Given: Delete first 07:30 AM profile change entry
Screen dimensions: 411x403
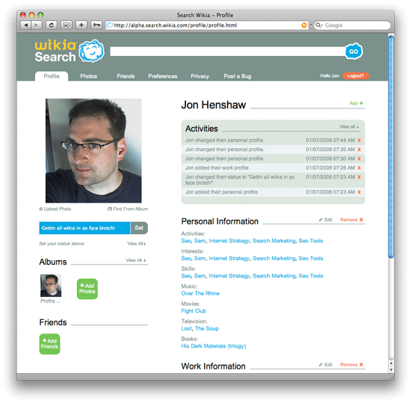Looking at the screenshot, I should tap(359, 150).
